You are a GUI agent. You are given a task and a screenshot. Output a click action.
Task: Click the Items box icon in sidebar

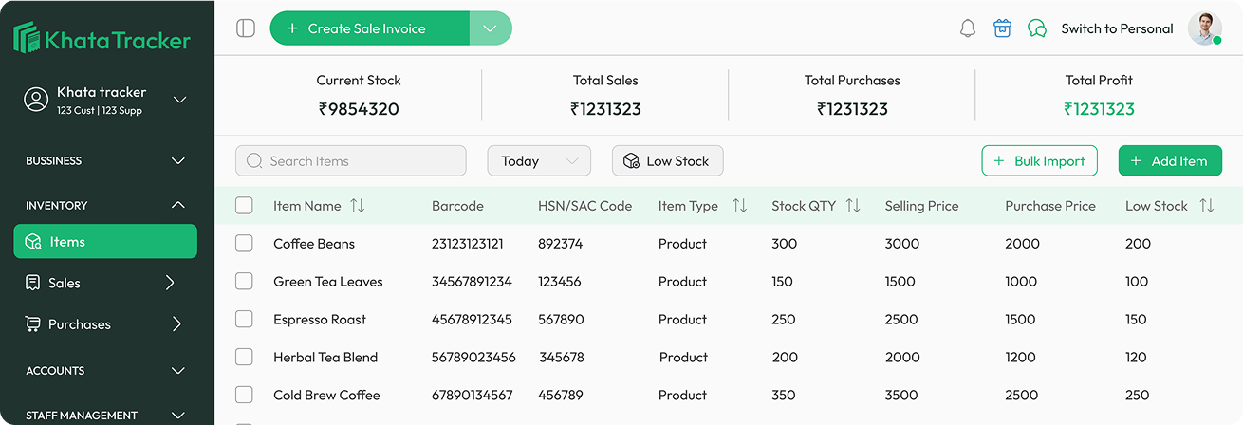(x=33, y=242)
